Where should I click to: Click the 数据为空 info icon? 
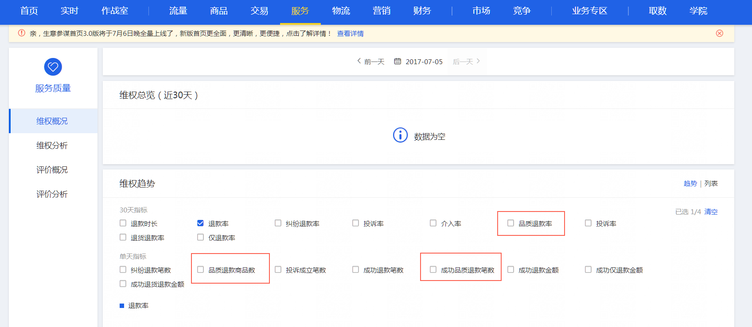click(400, 135)
